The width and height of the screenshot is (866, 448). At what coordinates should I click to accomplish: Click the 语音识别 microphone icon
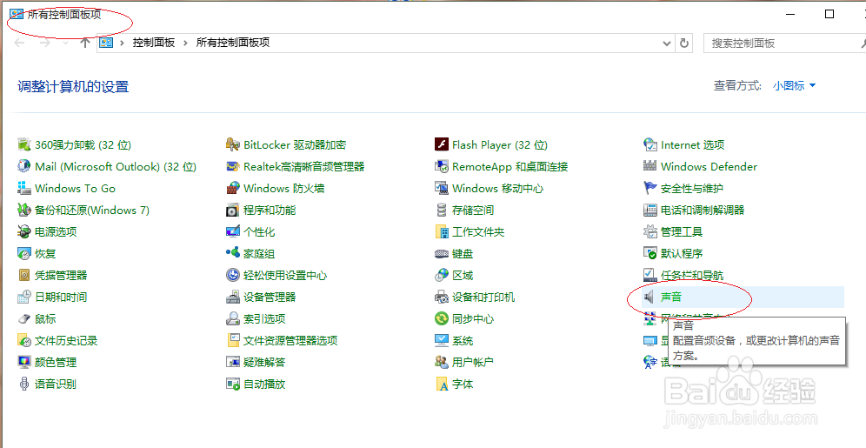pos(23,384)
